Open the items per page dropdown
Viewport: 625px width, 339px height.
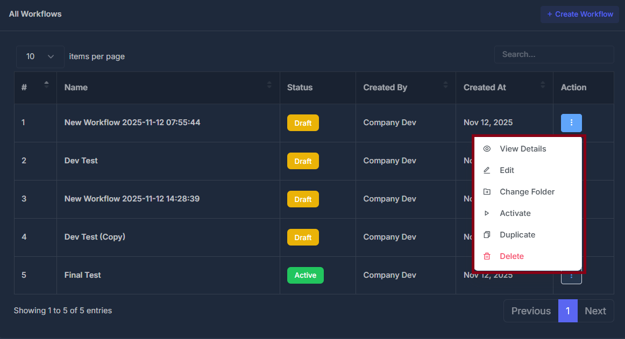(x=40, y=56)
